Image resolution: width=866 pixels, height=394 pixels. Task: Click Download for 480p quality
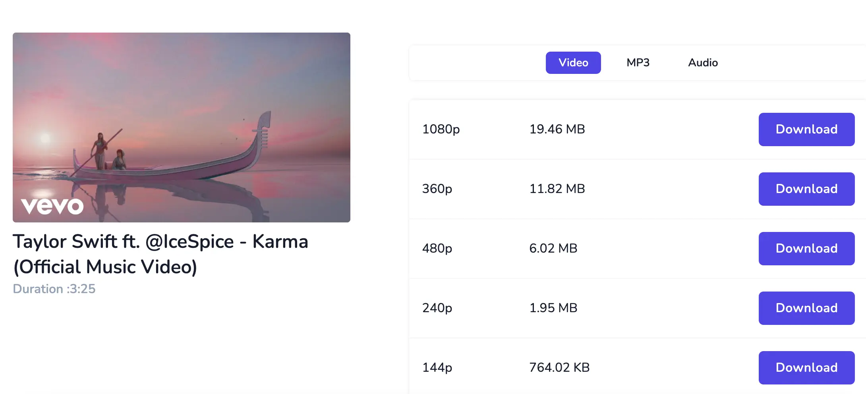806,249
